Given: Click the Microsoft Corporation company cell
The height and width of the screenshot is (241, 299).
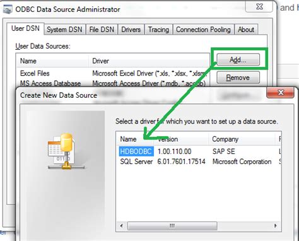Looking at the screenshot, I should 242,162.
